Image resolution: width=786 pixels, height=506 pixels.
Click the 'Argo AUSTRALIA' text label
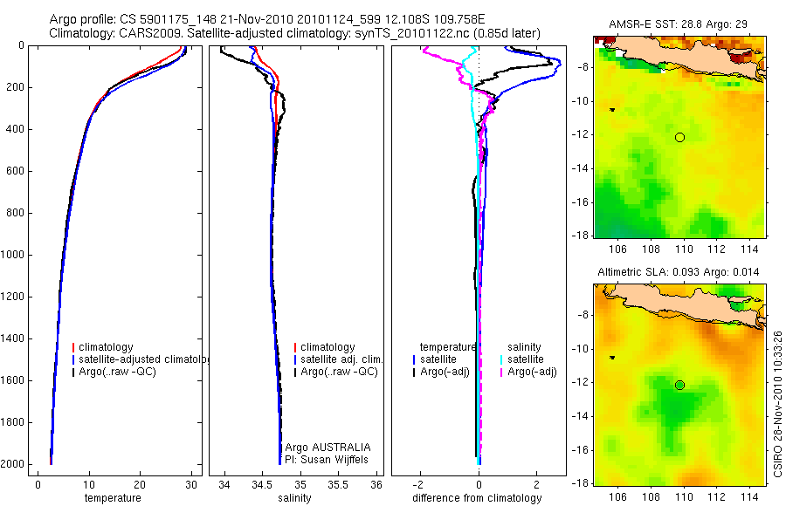327,448
